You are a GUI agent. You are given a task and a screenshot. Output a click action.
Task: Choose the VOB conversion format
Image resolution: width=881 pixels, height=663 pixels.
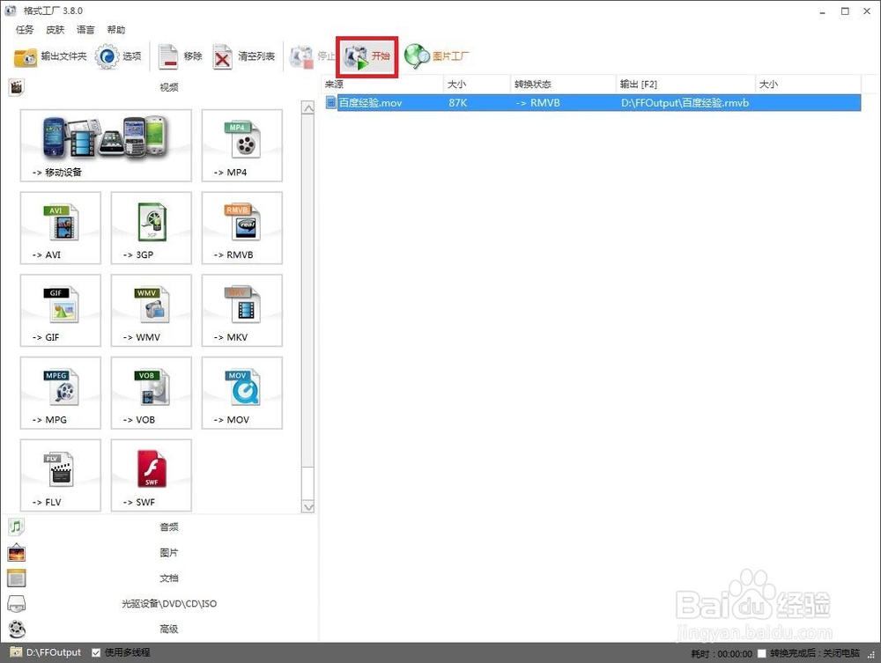point(152,393)
